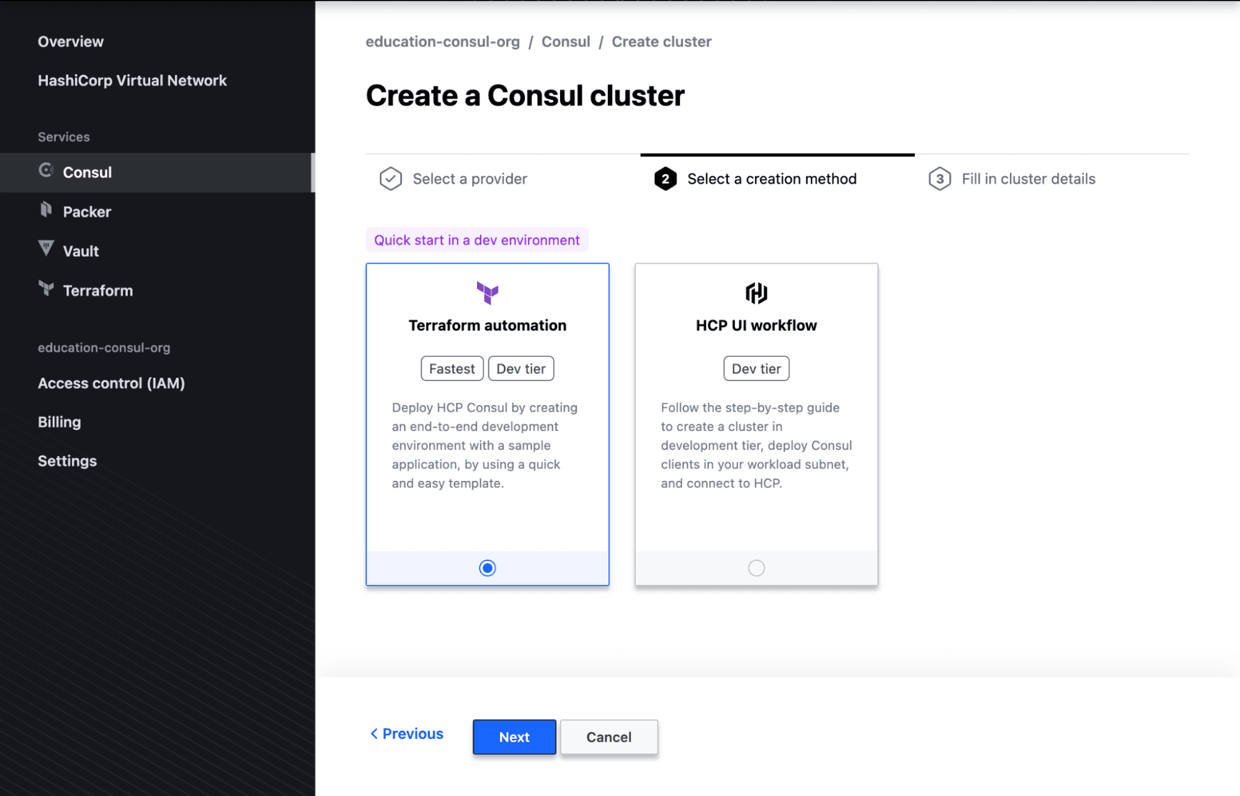
Task: Select the Terraform automation radio button
Action: point(487,568)
